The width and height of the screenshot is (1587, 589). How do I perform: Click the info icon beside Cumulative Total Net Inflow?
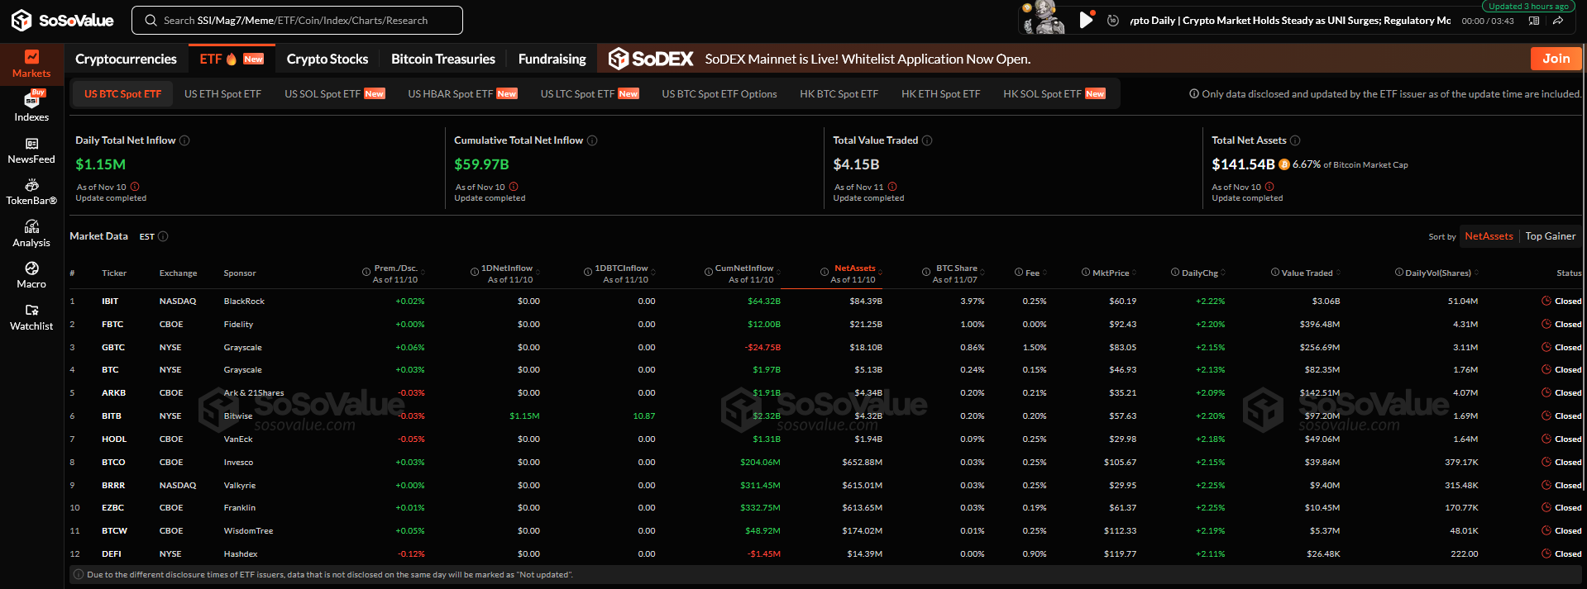tap(592, 140)
